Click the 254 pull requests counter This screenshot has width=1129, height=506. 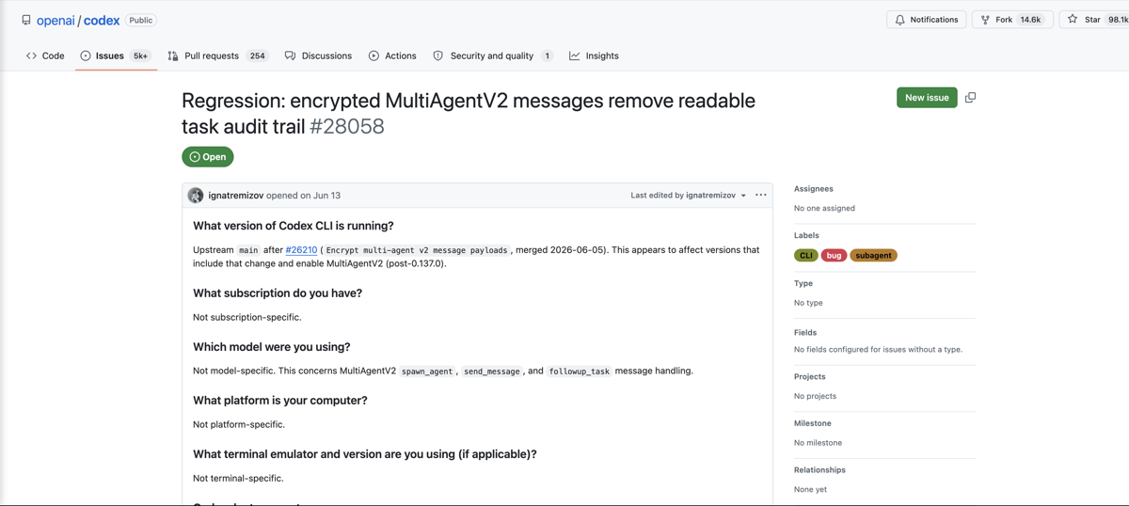tap(257, 55)
